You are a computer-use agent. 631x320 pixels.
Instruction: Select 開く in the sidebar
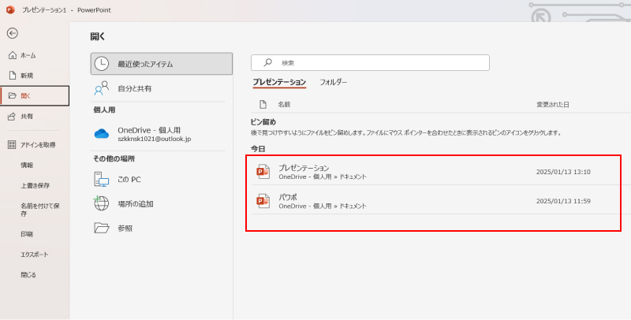click(35, 95)
